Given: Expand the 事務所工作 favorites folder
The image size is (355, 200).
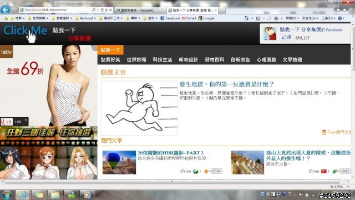Looking at the screenshot, I should tap(111, 18).
